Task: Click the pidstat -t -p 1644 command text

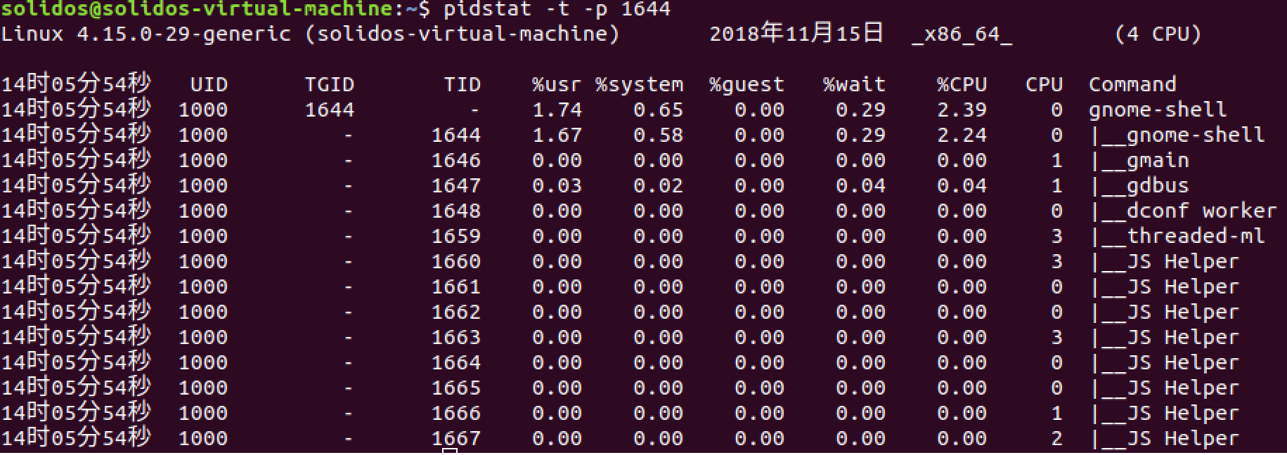Action: (557, 9)
